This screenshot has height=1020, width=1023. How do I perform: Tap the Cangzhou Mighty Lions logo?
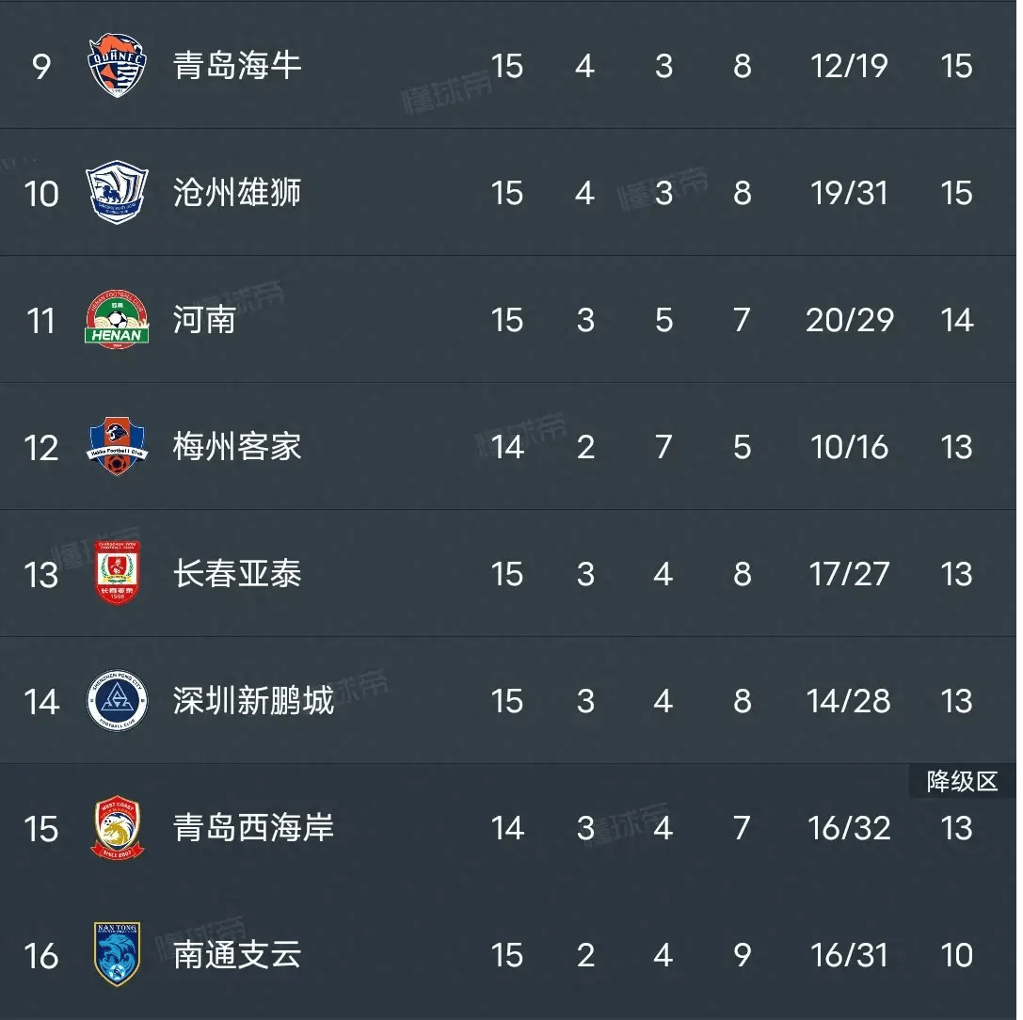(x=117, y=192)
